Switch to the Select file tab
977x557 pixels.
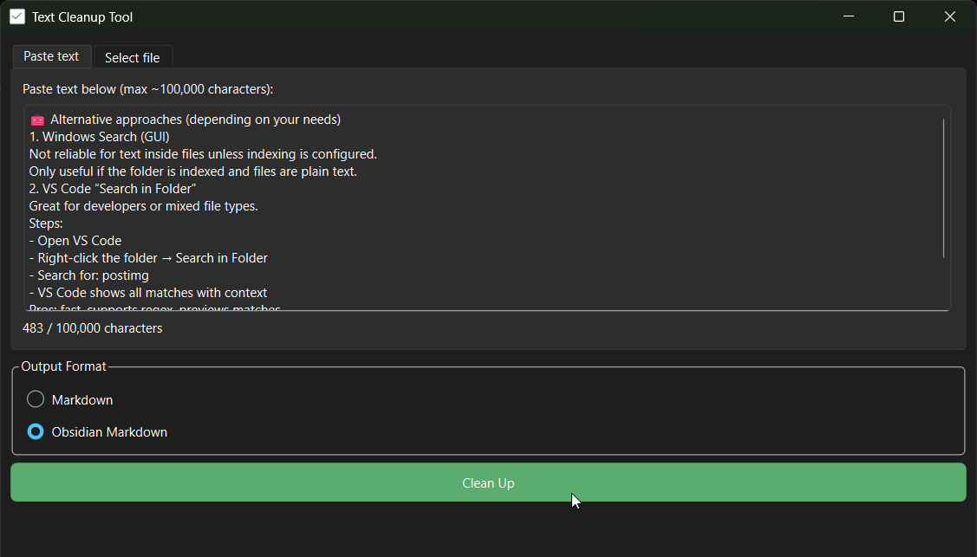133,56
